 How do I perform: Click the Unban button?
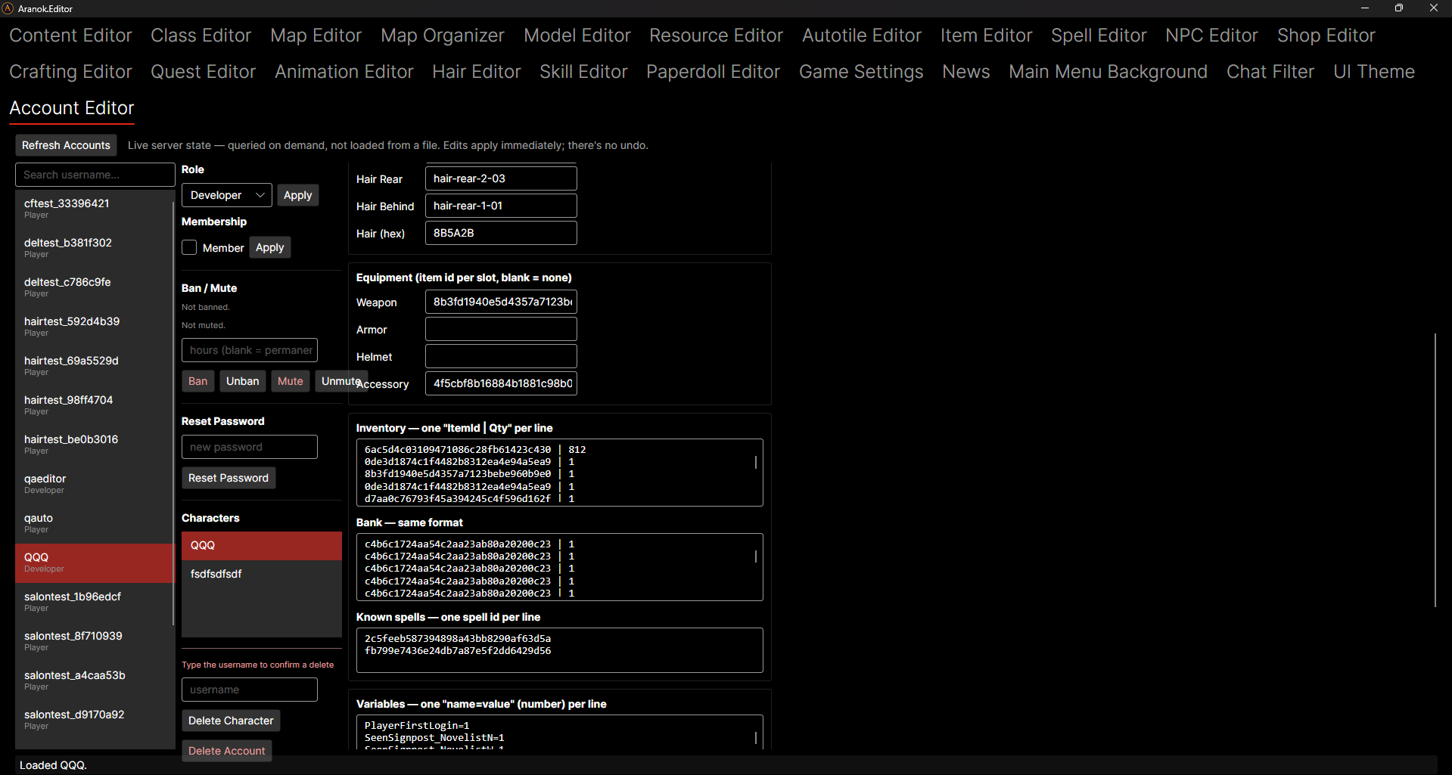(242, 381)
